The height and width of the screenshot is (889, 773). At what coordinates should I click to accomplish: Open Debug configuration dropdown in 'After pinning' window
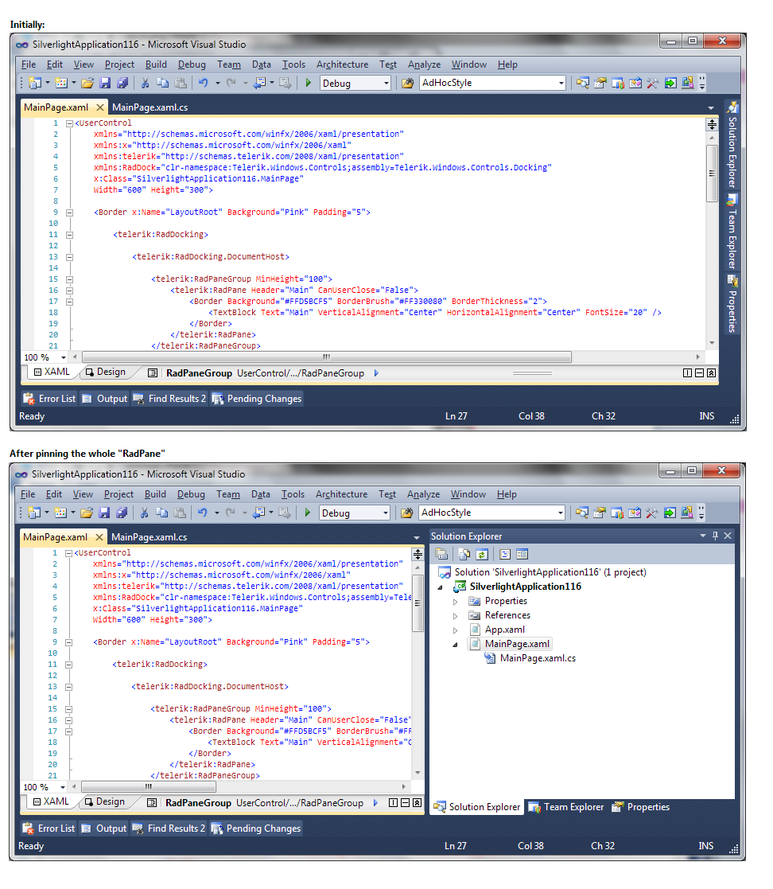[386, 513]
